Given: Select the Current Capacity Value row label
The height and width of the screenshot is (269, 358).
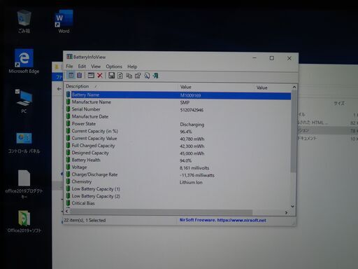Looking at the screenshot, I should click(x=94, y=138).
